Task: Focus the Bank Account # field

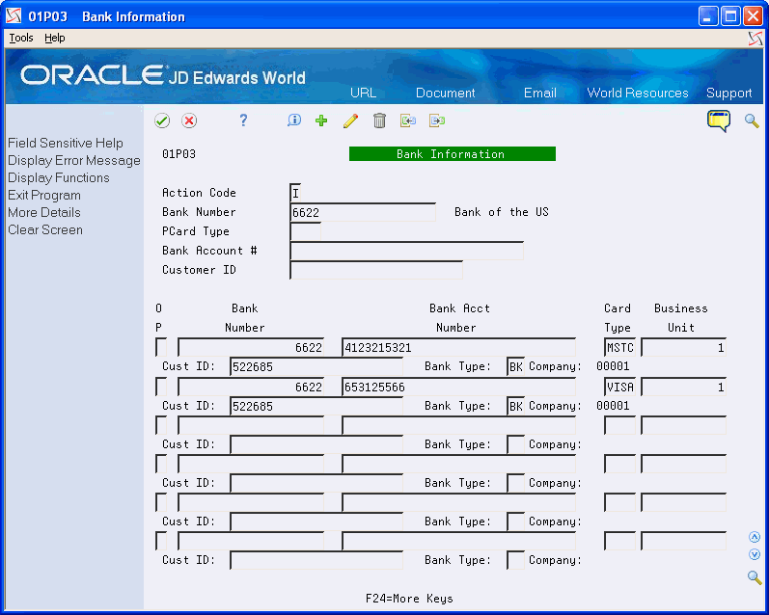Action: coord(406,251)
